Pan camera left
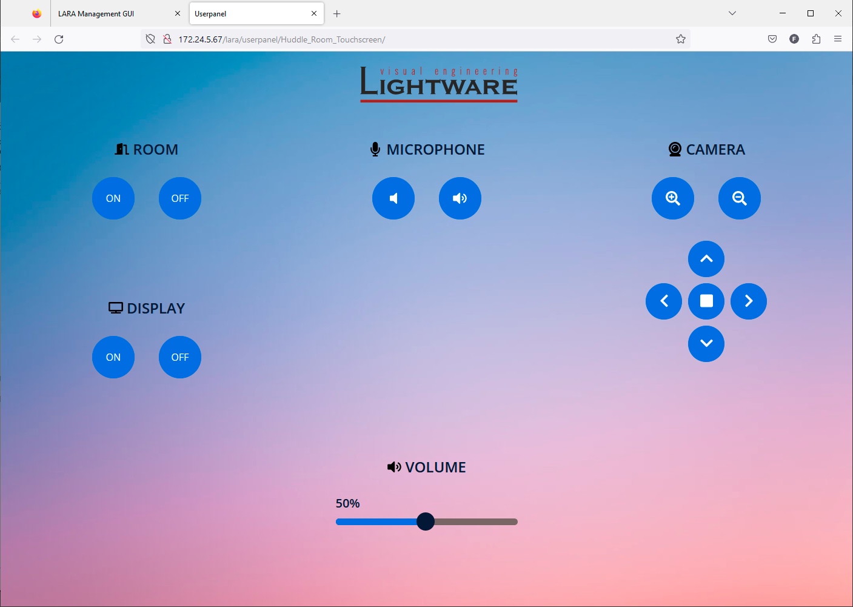The width and height of the screenshot is (853, 607). (664, 301)
